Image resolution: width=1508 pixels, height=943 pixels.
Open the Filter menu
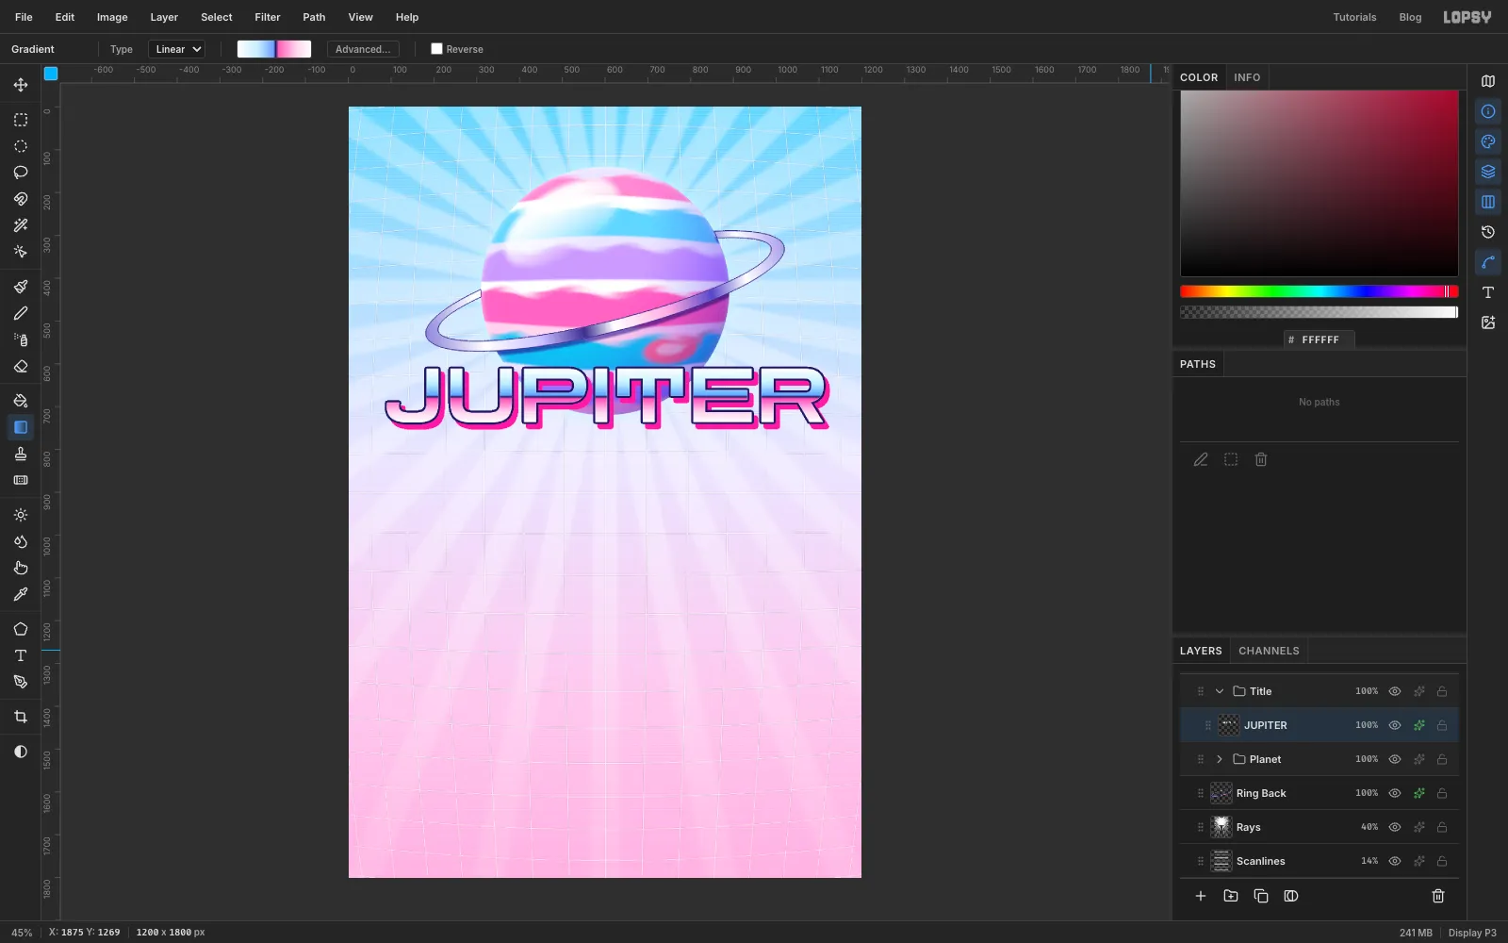click(268, 17)
